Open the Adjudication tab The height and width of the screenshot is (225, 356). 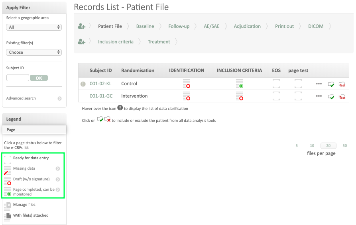coord(247,26)
